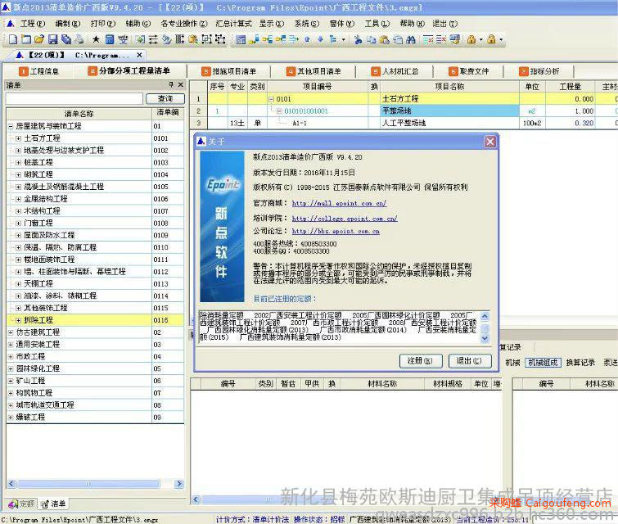The image size is (618, 524).
Task: Open the 各专业操作(Z) menu
Action: (x=183, y=24)
